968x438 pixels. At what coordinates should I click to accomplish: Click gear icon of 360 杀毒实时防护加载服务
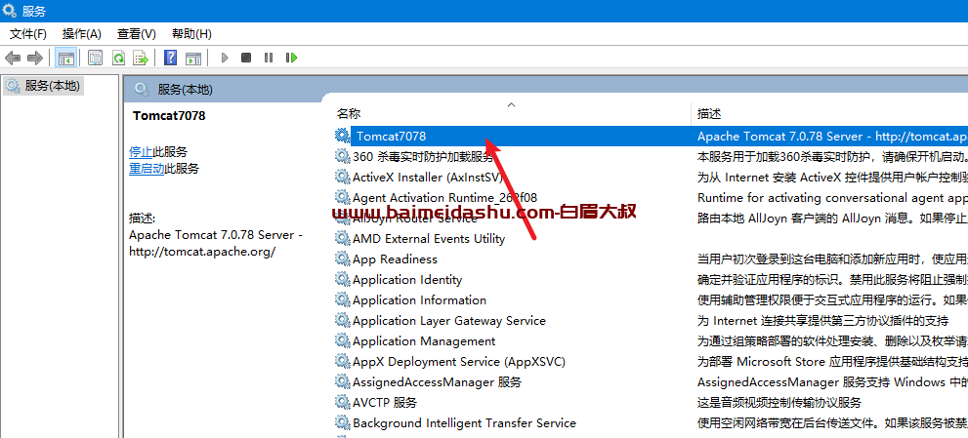(342, 157)
